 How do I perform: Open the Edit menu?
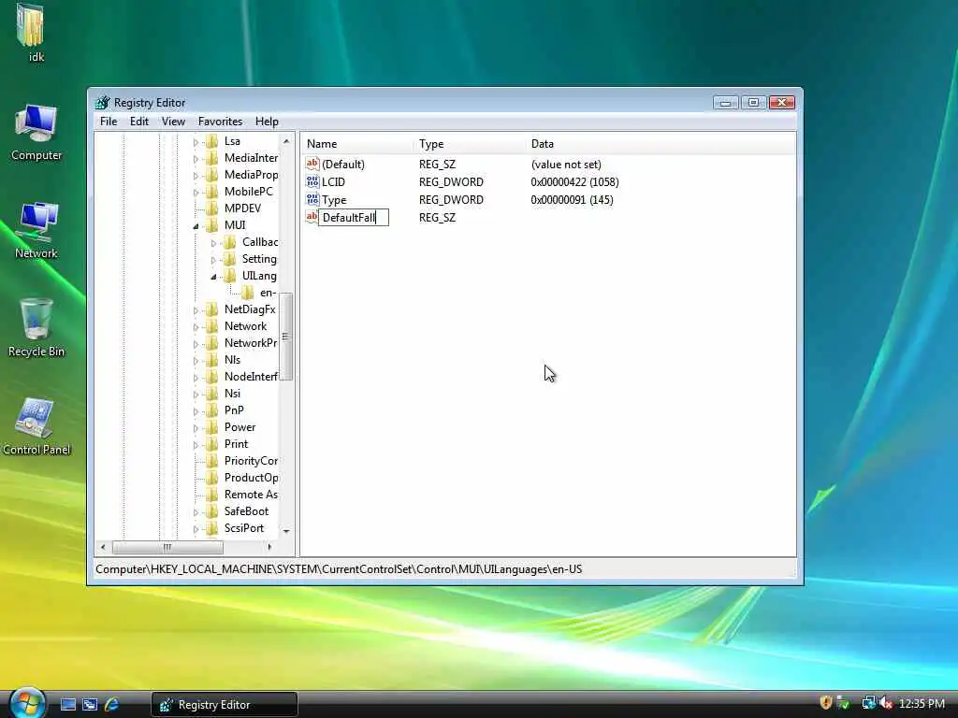point(139,122)
